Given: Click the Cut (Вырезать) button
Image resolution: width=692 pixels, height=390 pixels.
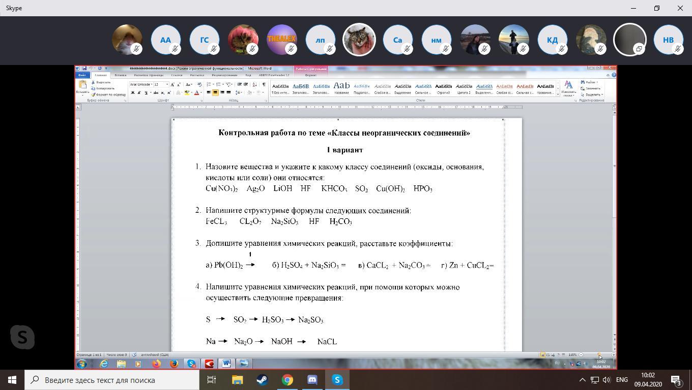Looking at the screenshot, I should click(101, 82).
